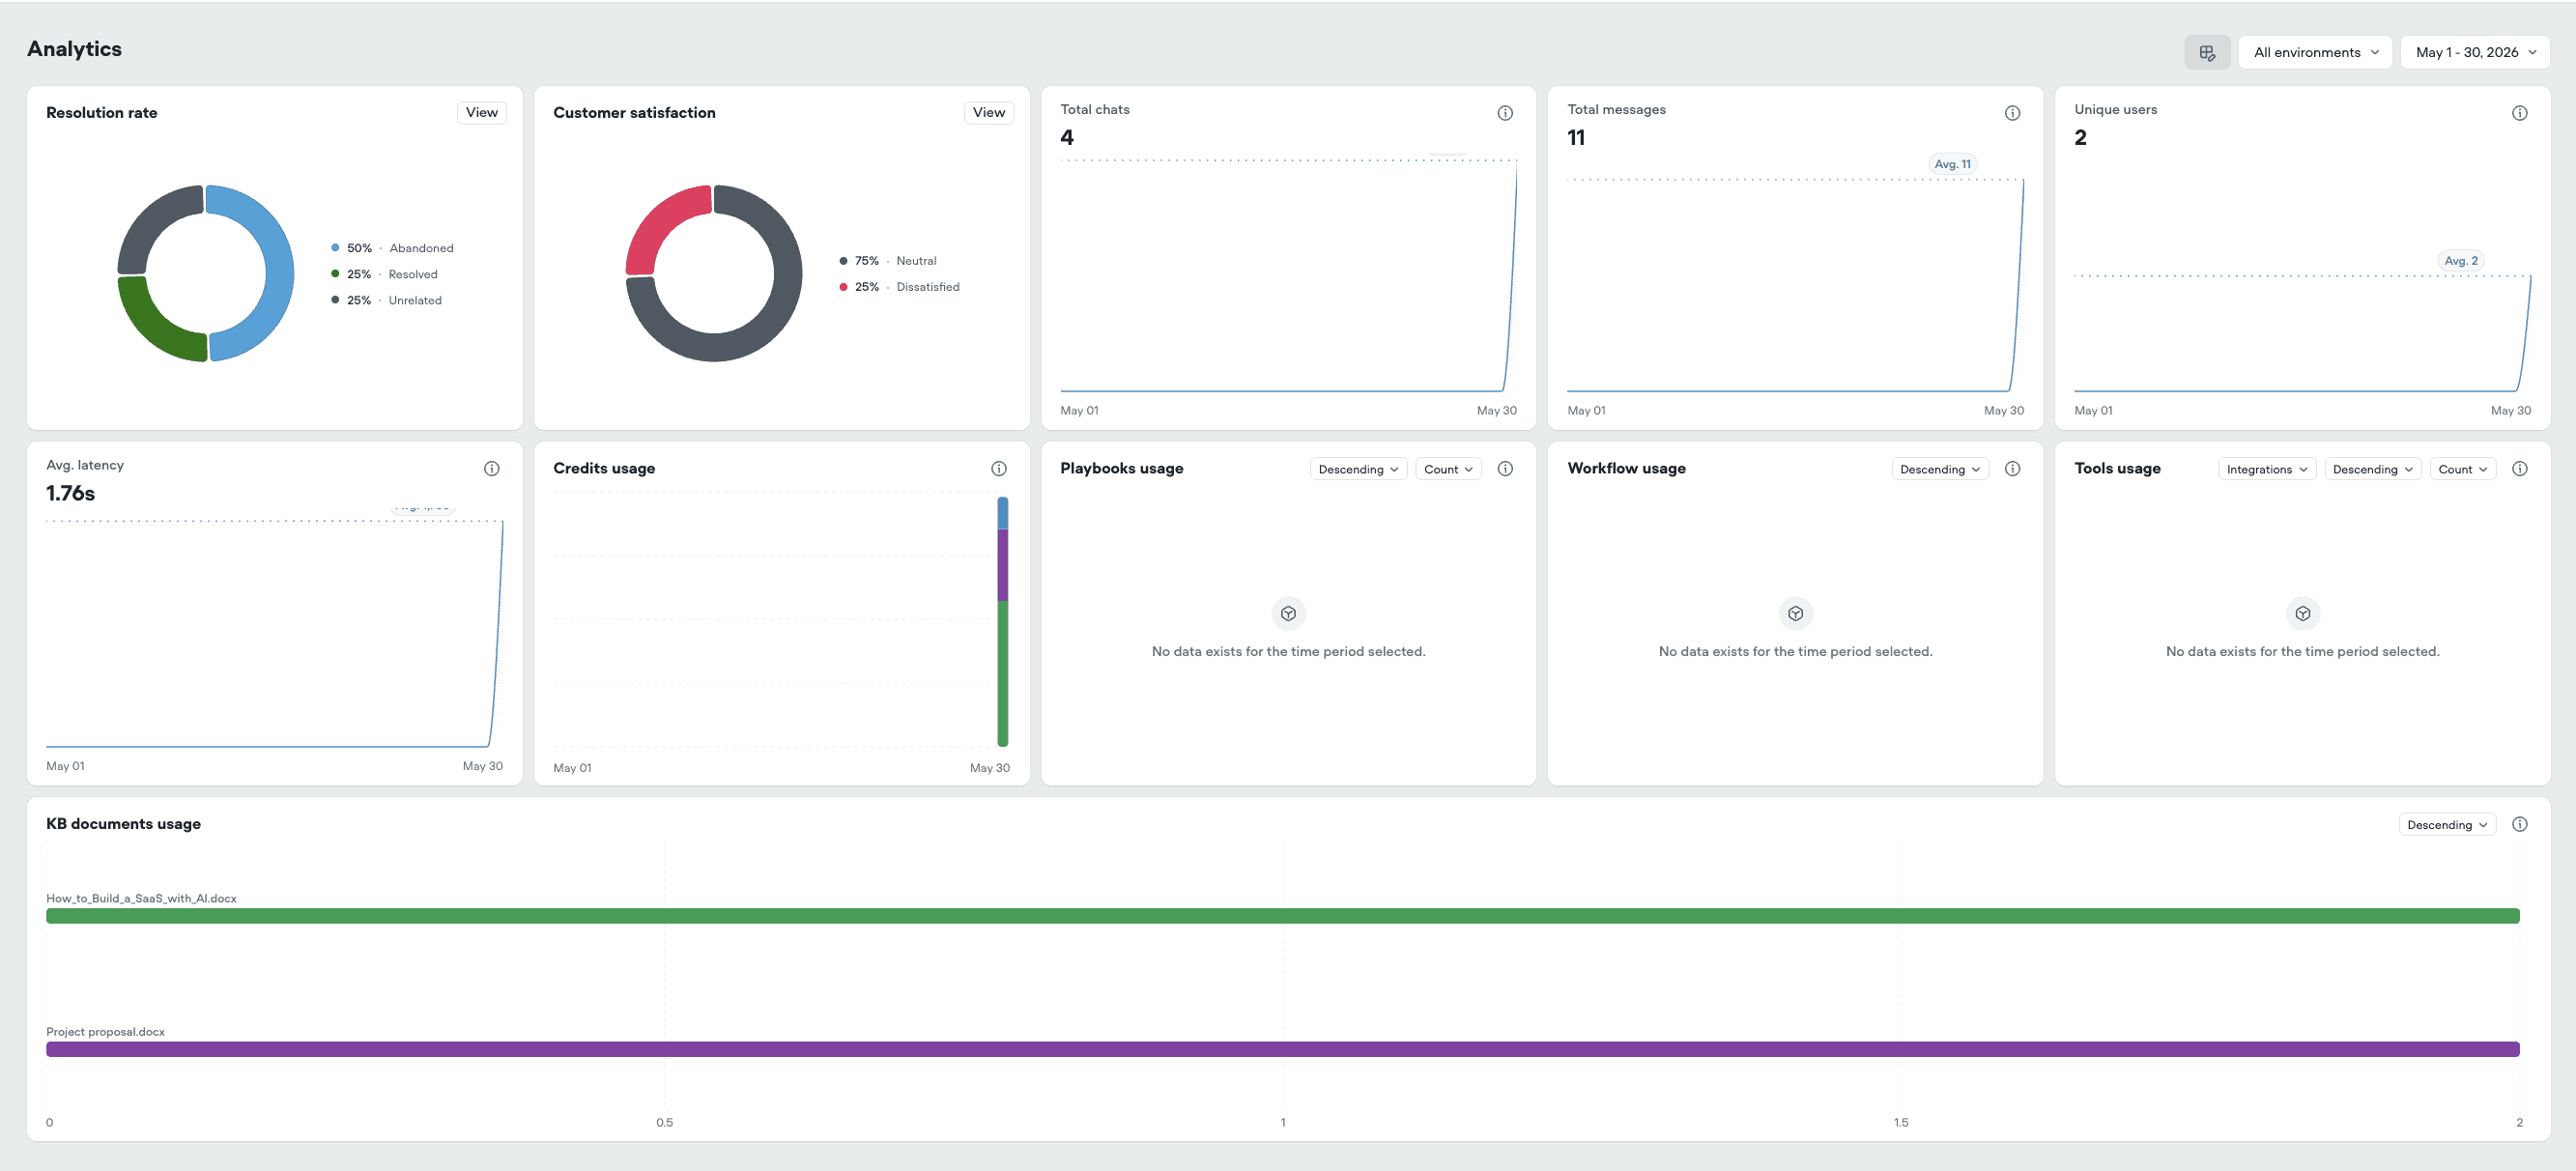Open Descending dropdown in KB documents usage
Screen dimensions: 2576x1171
(x=2447, y=825)
